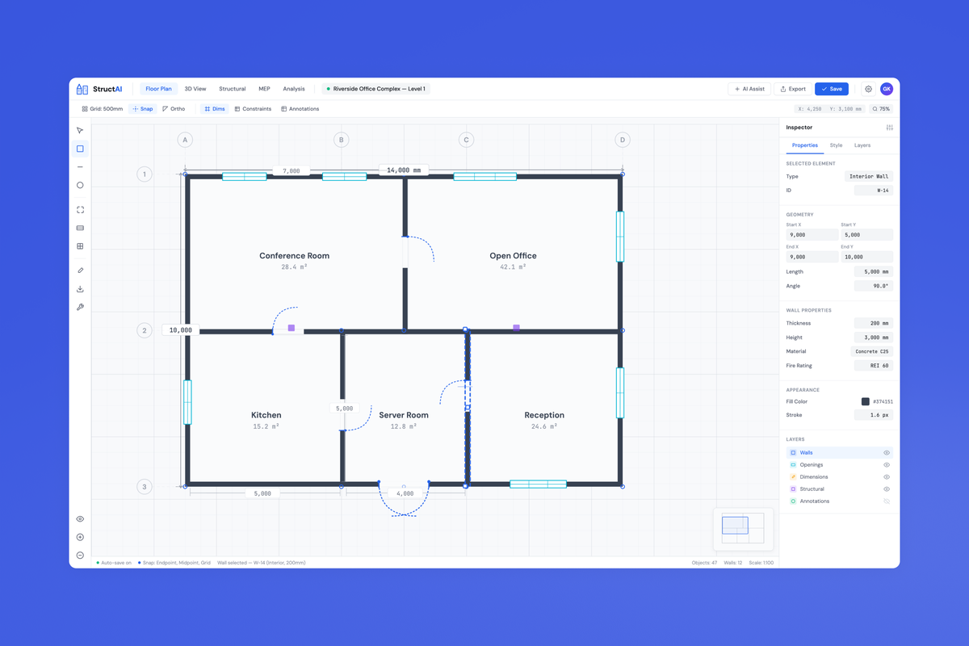The image size is (969, 646).
Task: Enable Ortho drawing mode
Action: coord(174,108)
